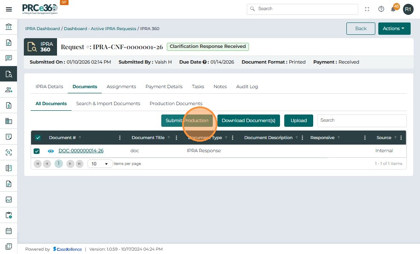
Task: Toggle the select-all header checkbox
Action: 38,138
